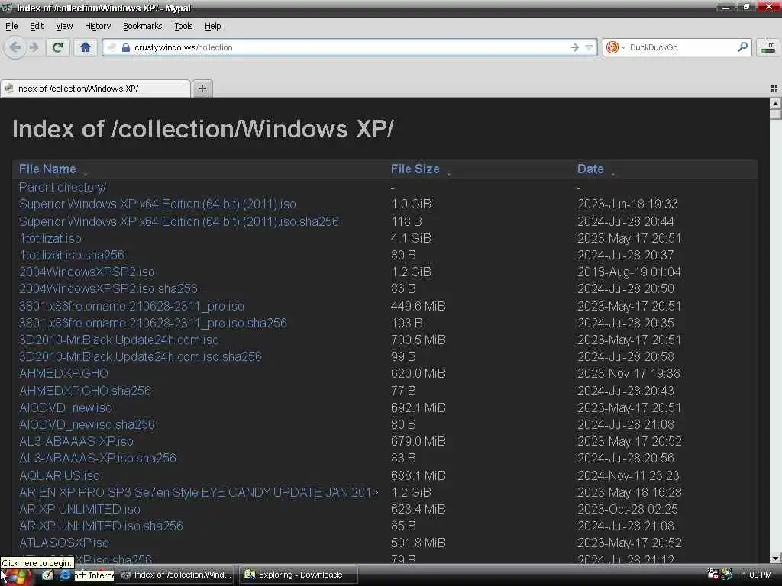
Task: Download 3801.x86fre.omame.210628-2311_pro.iso
Action: pyautogui.click(x=131, y=306)
